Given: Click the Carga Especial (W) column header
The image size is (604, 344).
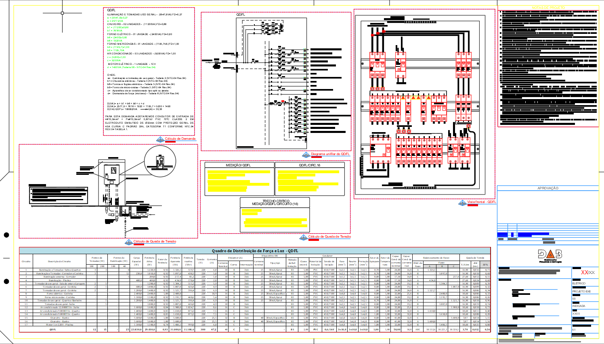Looking at the screenshot, I should click(x=136, y=261).
